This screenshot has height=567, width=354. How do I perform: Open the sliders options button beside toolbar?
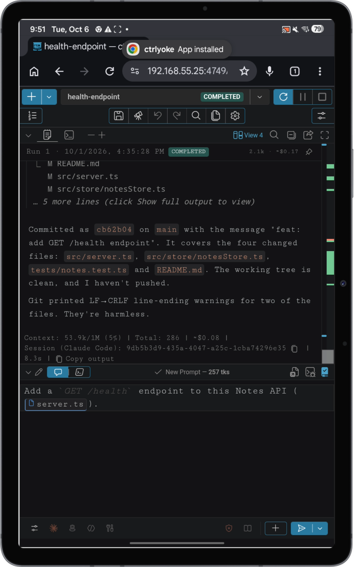click(322, 116)
